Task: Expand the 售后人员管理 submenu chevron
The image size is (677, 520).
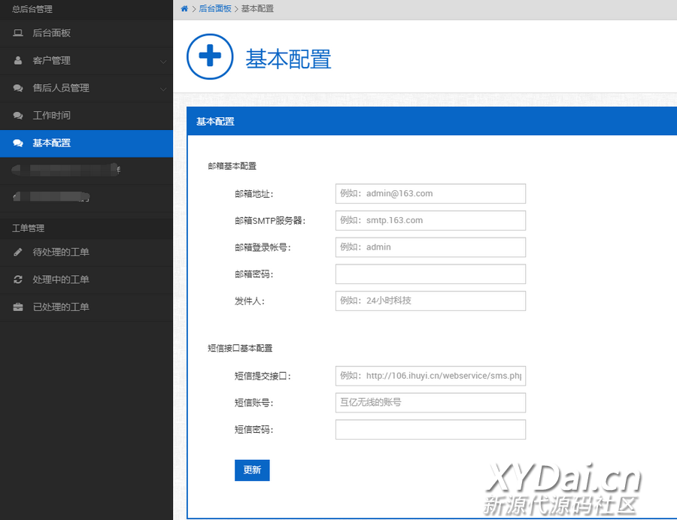Action: point(163,89)
